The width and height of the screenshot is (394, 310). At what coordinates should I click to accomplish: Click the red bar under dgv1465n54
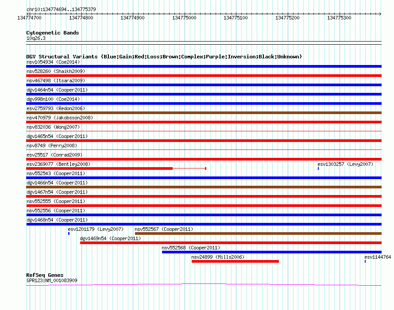tap(204, 141)
